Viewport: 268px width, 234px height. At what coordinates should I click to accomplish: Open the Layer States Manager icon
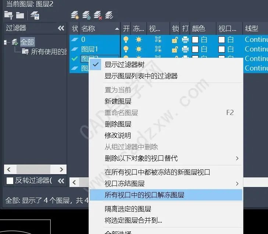click(35, 15)
